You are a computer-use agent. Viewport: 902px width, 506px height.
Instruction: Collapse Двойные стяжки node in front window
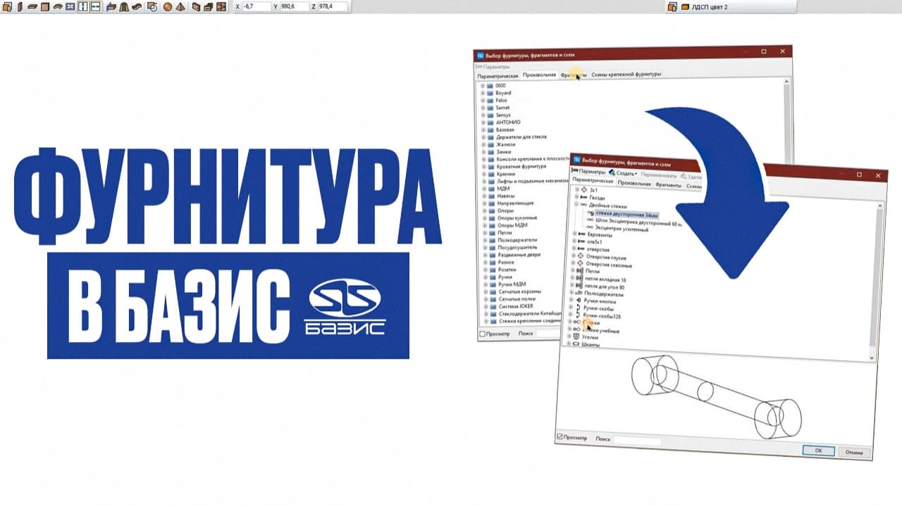coord(576,204)
